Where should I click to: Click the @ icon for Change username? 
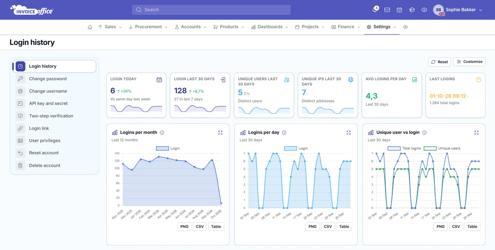21,91
